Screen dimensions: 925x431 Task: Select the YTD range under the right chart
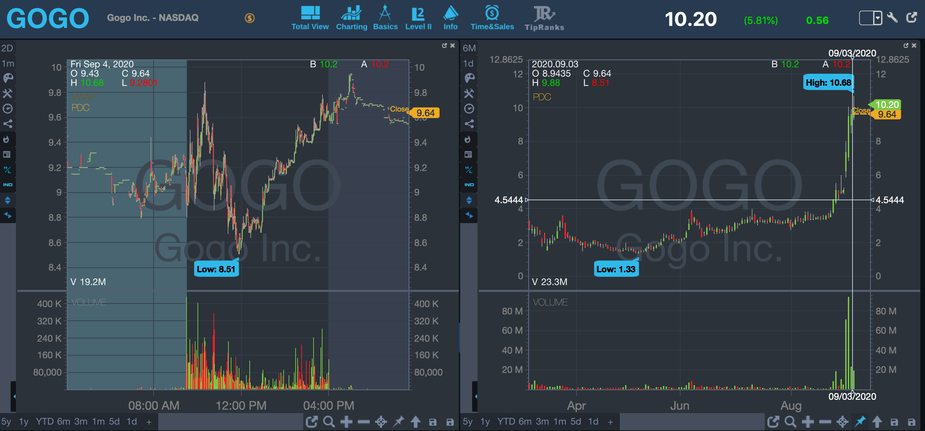[x=506, y=422]
